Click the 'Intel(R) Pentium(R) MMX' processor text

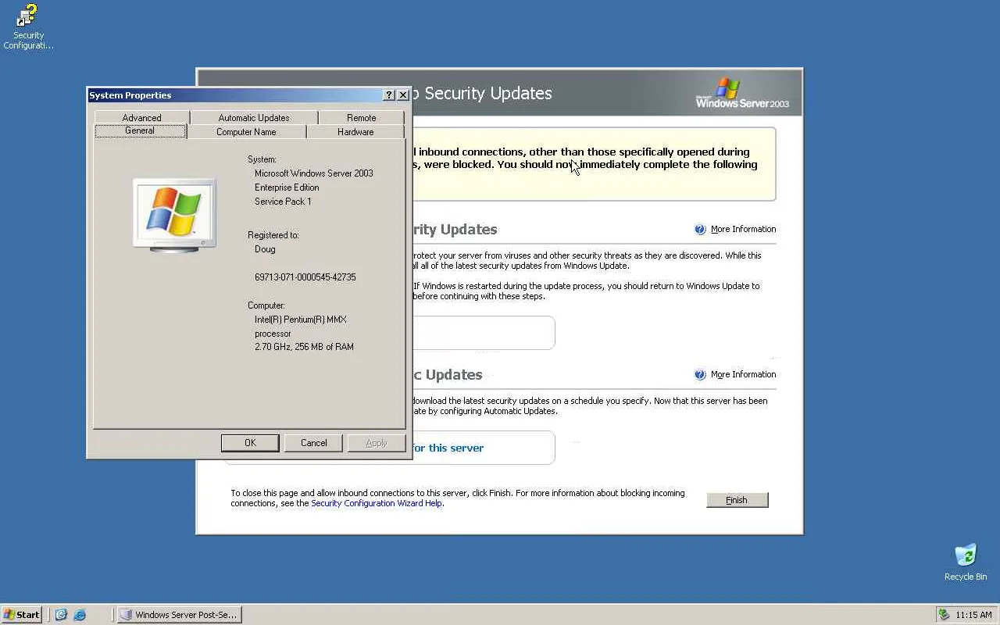pyautogui.click(x=301, y=320)
